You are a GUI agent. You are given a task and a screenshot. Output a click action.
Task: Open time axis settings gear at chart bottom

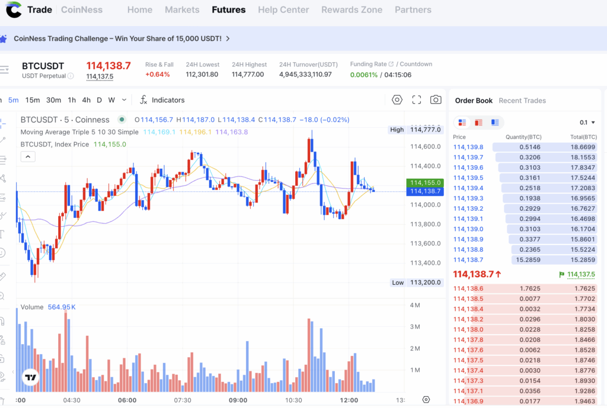click(426, 400)
